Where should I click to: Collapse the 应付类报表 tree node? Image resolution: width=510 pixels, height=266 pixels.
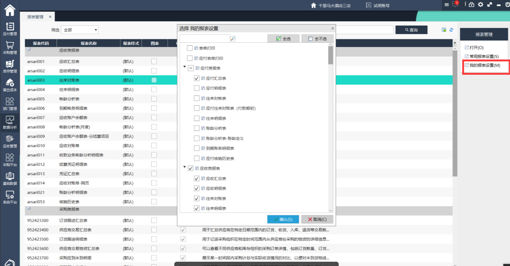click(185, 67)
